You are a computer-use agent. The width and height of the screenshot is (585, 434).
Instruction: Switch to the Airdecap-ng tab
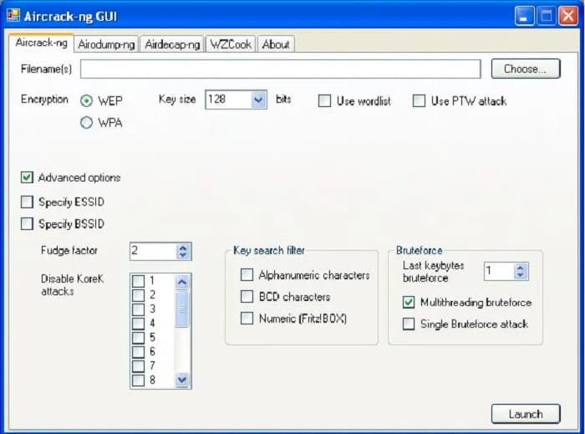coord(172,44)
